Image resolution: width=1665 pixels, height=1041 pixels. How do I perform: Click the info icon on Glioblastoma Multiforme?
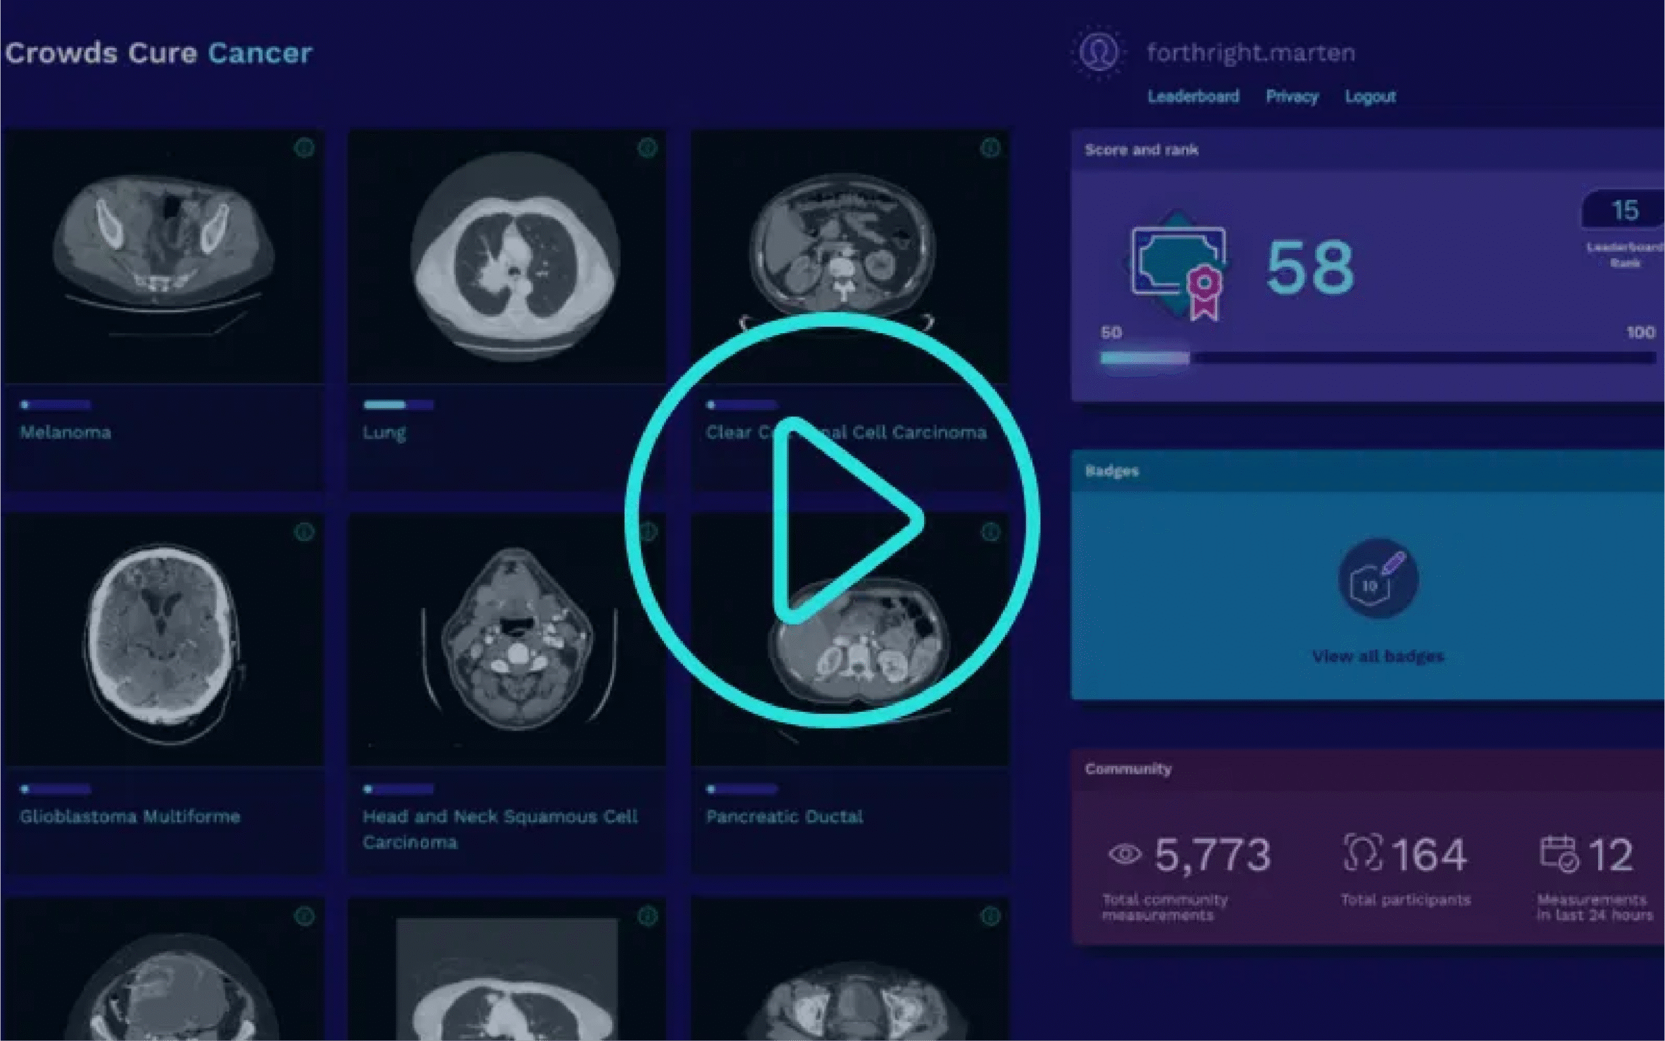[x=305, y=532]
